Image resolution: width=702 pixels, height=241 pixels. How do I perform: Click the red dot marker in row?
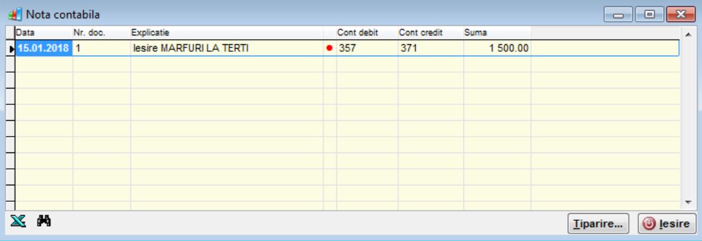click(329, 48)
